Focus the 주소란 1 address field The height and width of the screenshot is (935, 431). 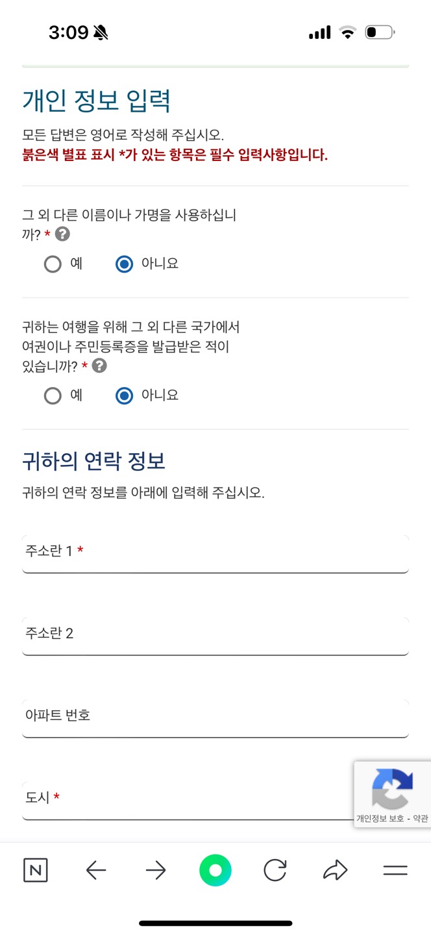coord(215,554)
